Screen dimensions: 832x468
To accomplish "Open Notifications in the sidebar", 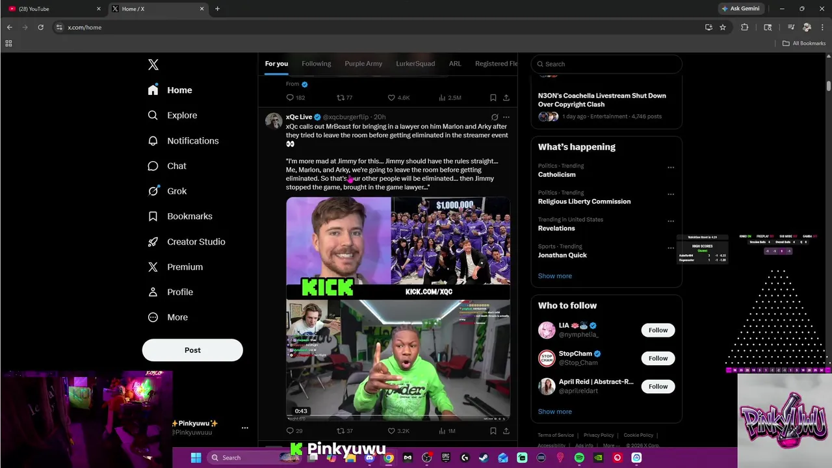I will pos(183,140).
